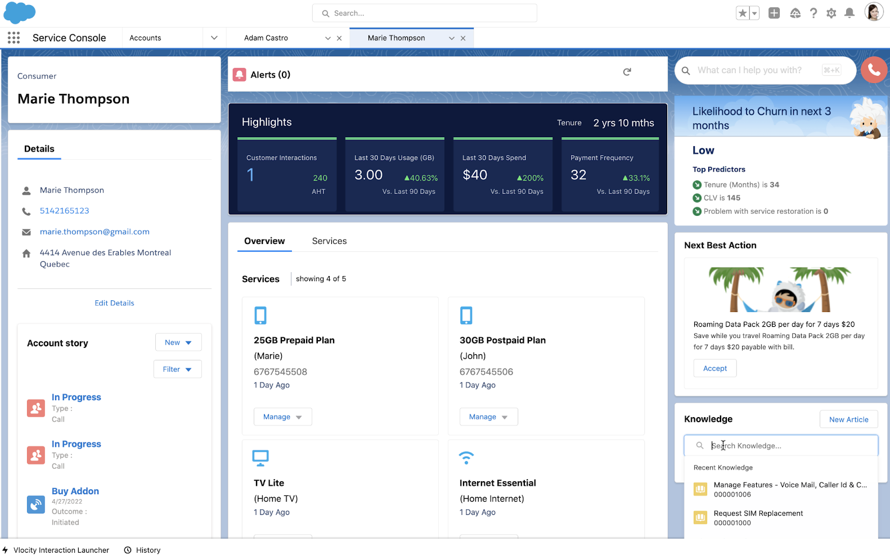Accept the Roaming Data Pack offer
This screenshot has height=560, width=890.
[x=715, y=368]
